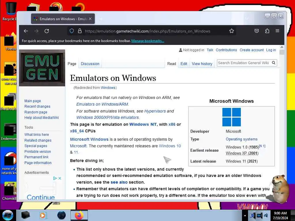Open the View history tab
This screenshot has width=295, height=221.
pyautogui.click(x=202, y=64)
